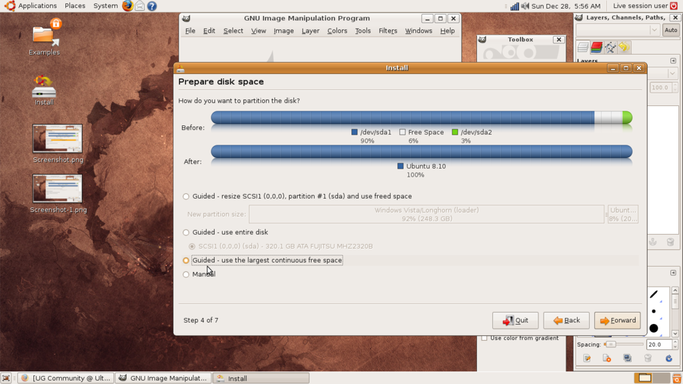Viewport: 683px width, 384px height.
Task: Select the small round dot brush
Action: tap(654, 311)
